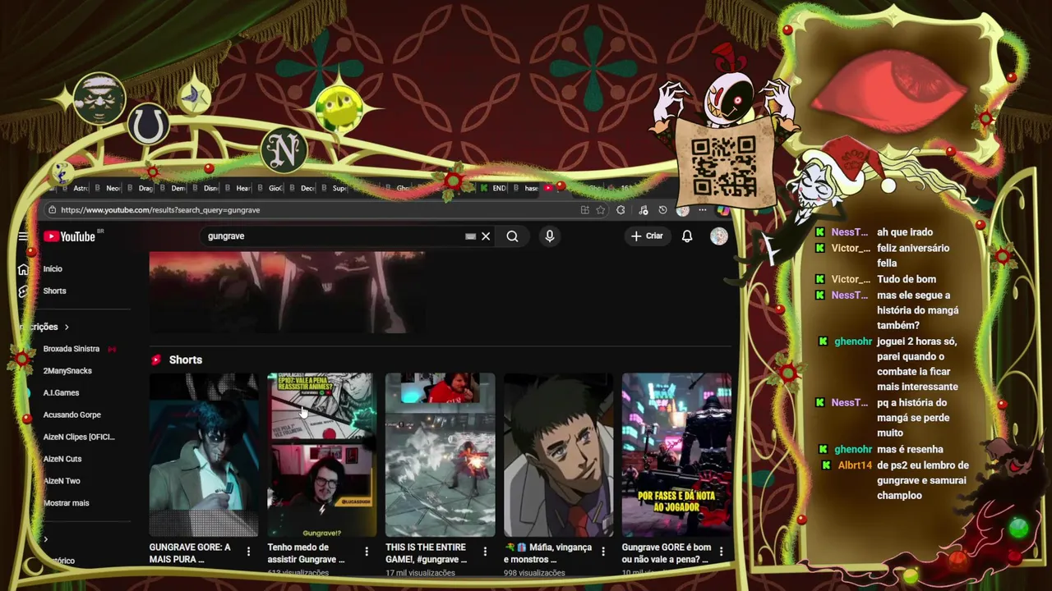Submit search with magnifying glass icon
This screenshot has width=1052, height=591.
tap(512, 236)
